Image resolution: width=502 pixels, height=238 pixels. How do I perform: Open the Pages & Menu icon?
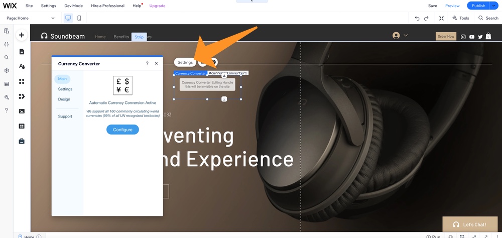pos(22,52)
